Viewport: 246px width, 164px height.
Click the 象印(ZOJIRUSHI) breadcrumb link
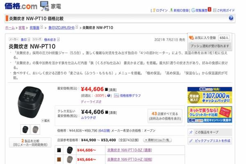pos(61,28)
